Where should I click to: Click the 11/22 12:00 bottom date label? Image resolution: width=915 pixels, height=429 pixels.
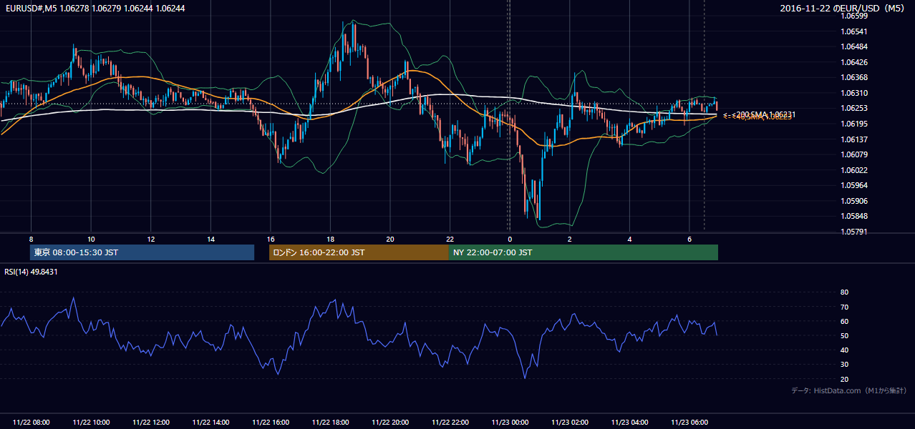coord(151,423)
